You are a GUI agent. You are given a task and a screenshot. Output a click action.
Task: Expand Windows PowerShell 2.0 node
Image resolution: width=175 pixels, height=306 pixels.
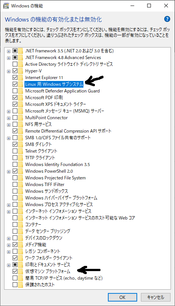(x=9, y=171)
